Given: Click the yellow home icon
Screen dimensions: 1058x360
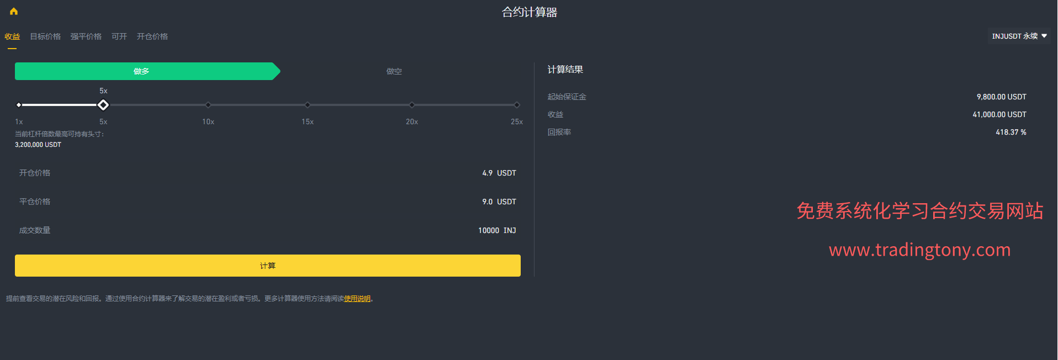Looking at the screenshot, I should point(14,11).
